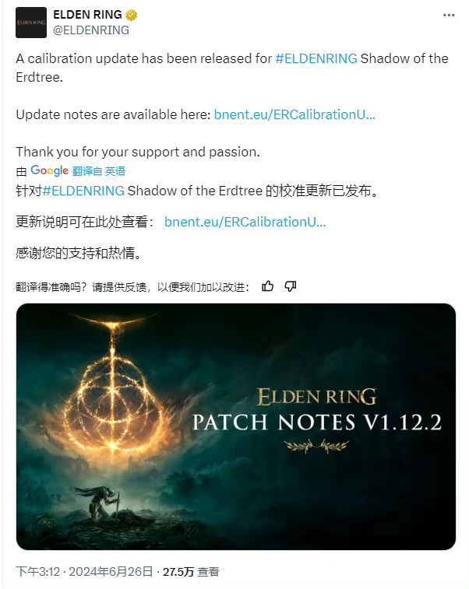Image resolution: width=469 pixels, height=589 pixels.
Task: Click the 下午3:12 timestamp
Action: [x=37, y=572]
